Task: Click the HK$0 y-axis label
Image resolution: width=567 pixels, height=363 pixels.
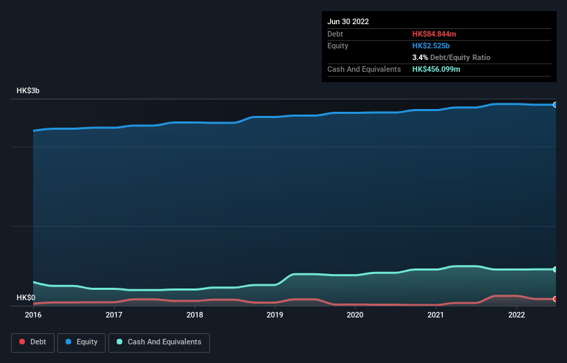Action: click(26, 297)
